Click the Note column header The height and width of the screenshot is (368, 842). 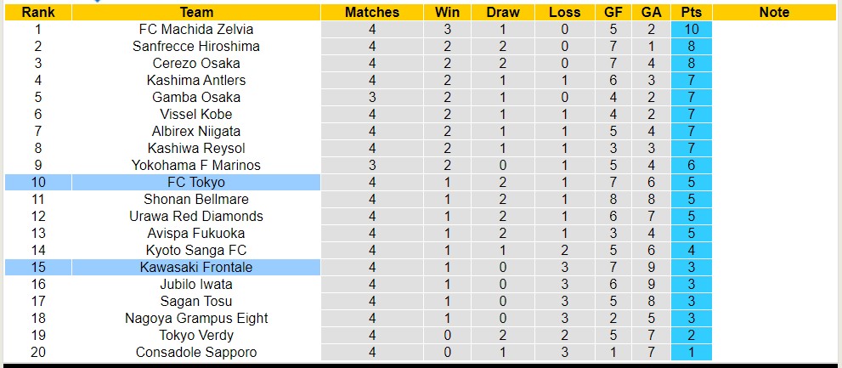(774, 12)
